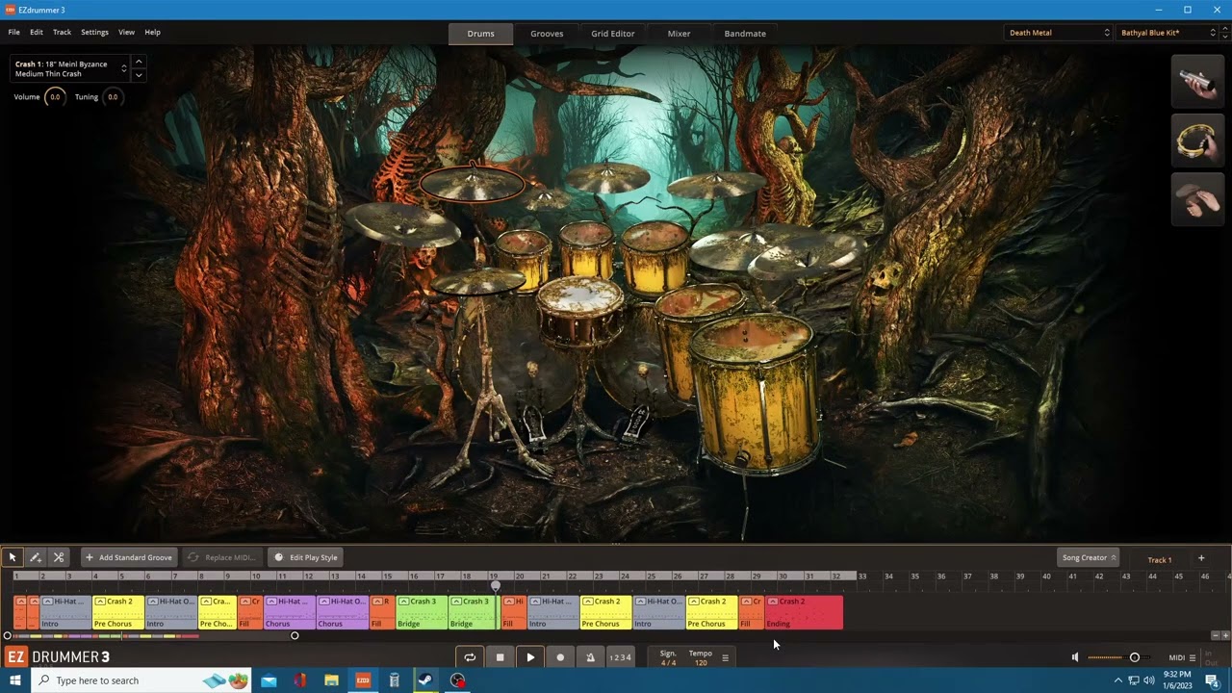Open the Edit menu

pos(37,33)
